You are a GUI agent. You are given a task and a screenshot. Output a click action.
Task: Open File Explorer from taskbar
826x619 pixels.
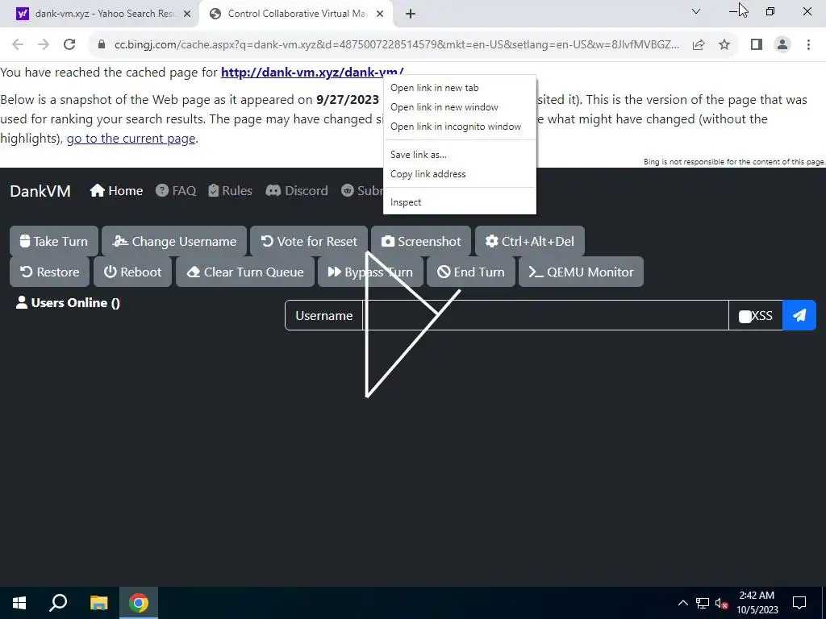point(98,603)
